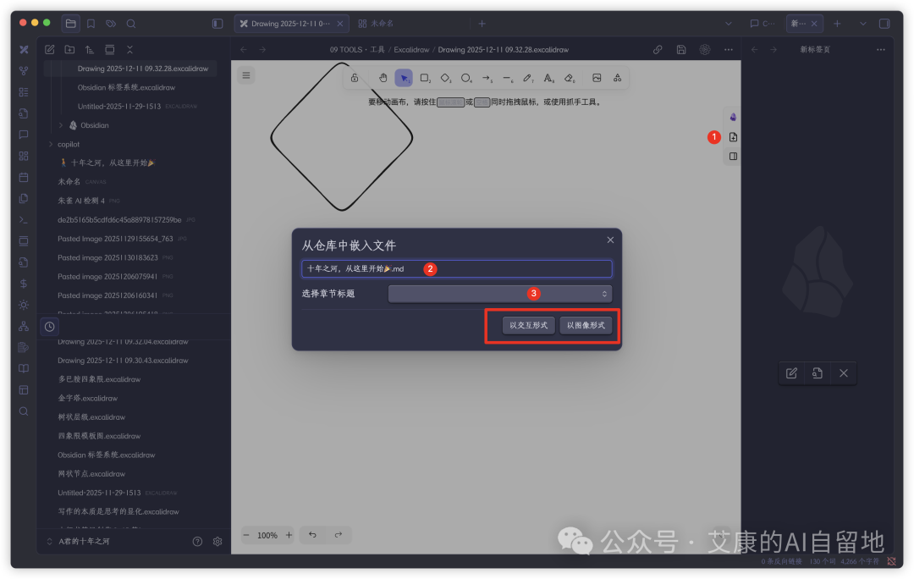The image size is (914, 579).
Task: Select the Arrow tool
Action: pos(487,78)
